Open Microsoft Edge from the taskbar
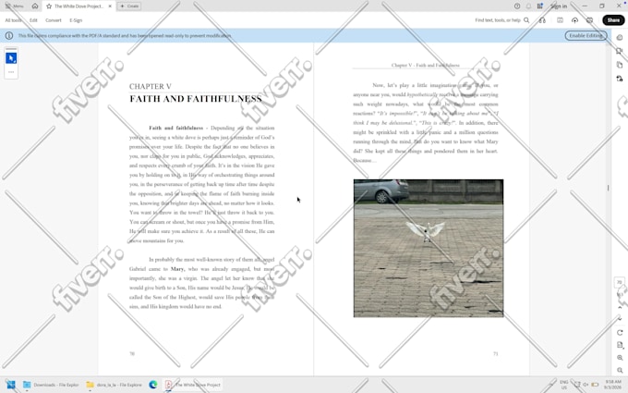 click(153, 385)
